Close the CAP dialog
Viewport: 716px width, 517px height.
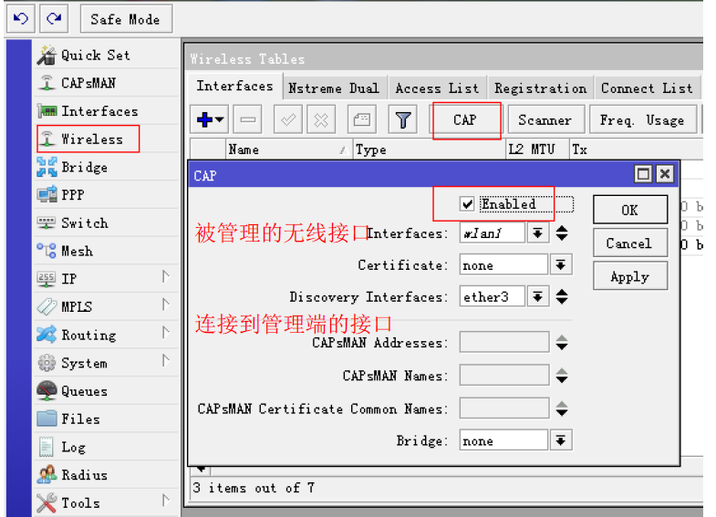pos(665,174)
